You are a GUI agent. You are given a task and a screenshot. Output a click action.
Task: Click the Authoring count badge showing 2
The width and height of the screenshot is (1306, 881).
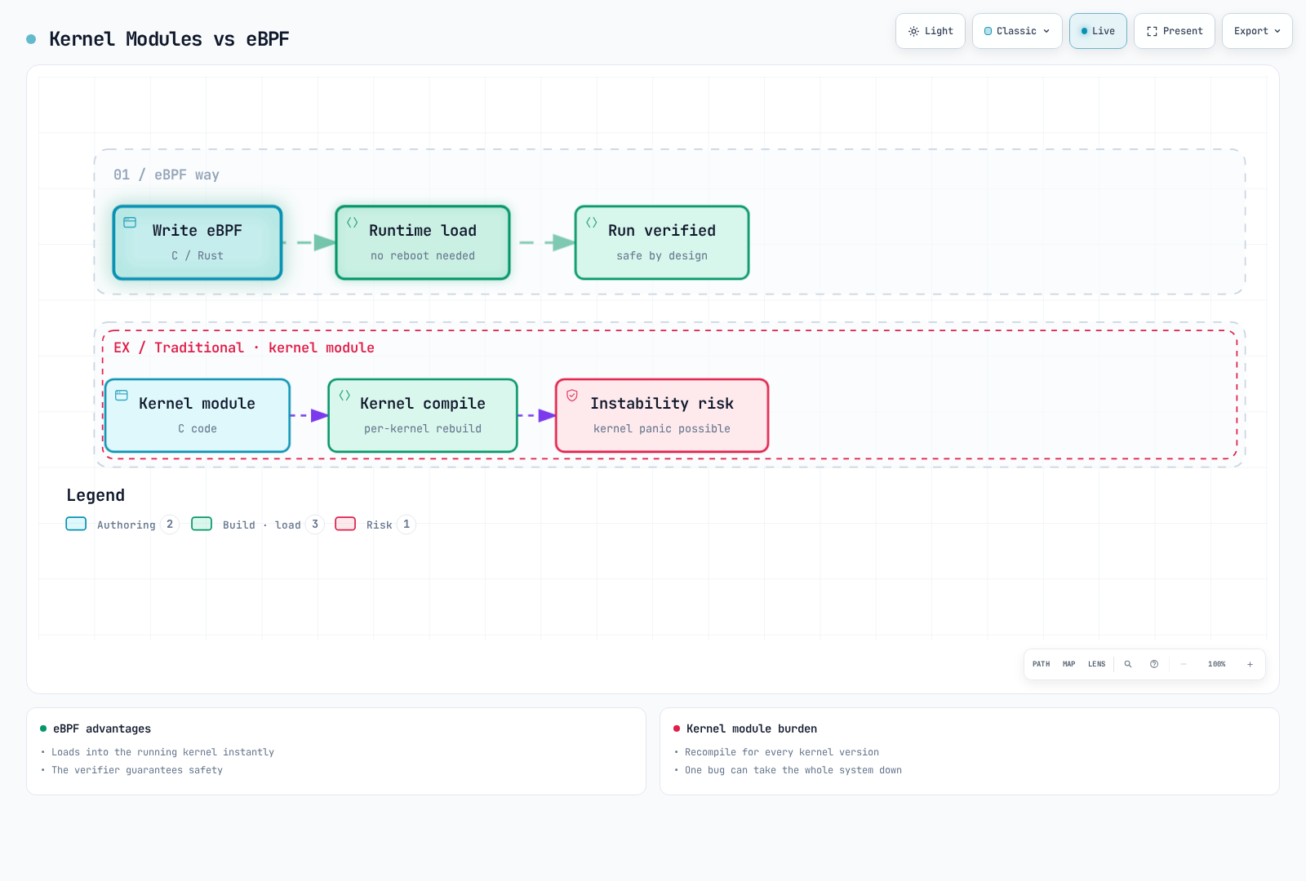point(170,525)
